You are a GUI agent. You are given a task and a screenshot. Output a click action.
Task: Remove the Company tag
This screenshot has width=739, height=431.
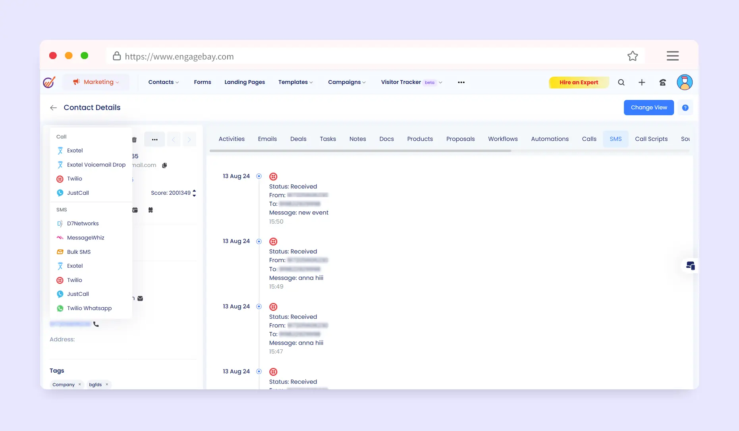80,385
